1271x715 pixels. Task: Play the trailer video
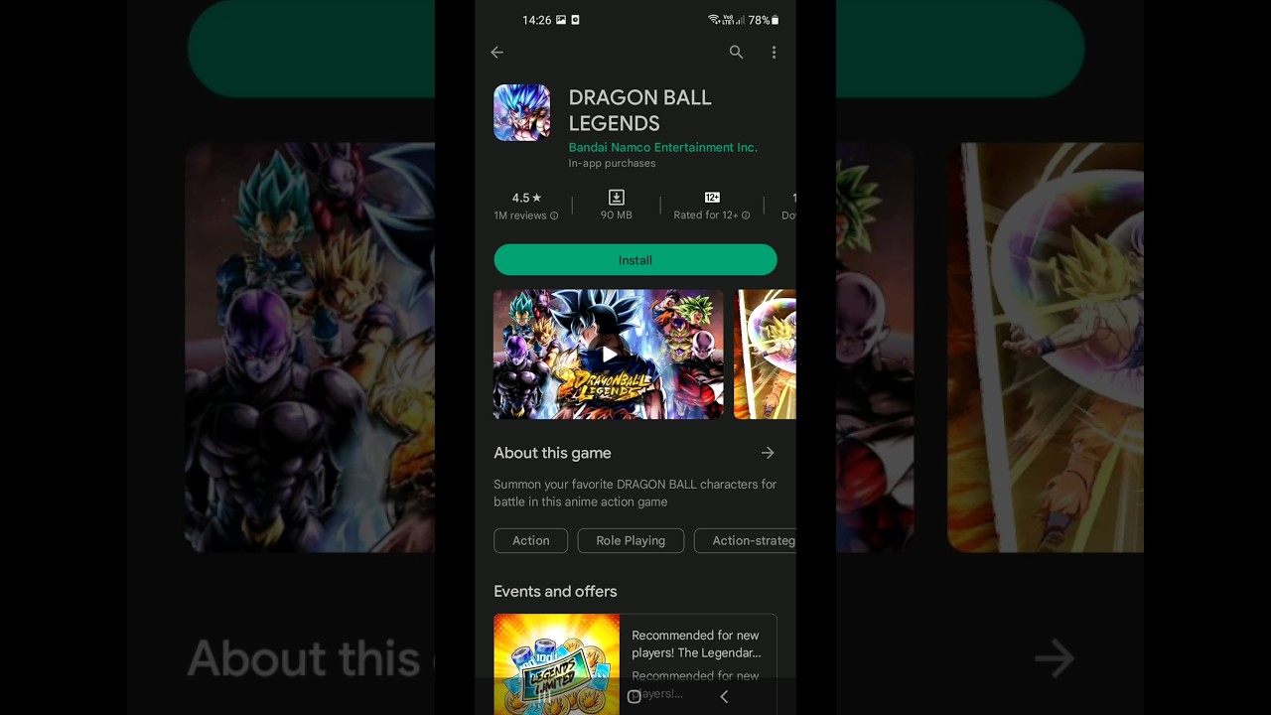point(609,355)
